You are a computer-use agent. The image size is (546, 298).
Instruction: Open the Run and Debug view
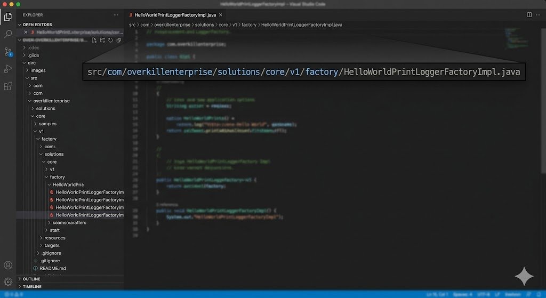(x=8, y=69)
